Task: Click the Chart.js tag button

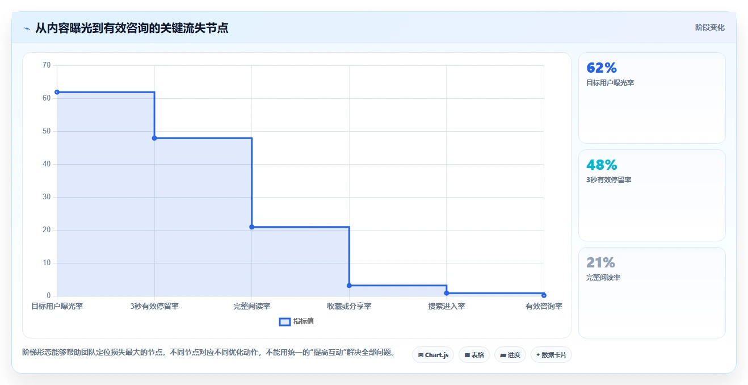Action: point(433,355)
